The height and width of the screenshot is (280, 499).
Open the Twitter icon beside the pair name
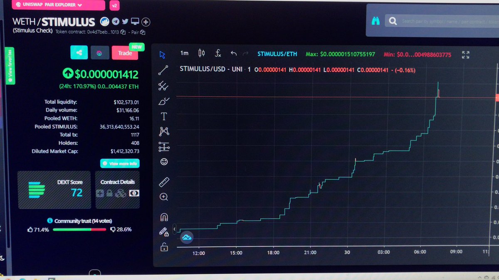click(125, 22)
